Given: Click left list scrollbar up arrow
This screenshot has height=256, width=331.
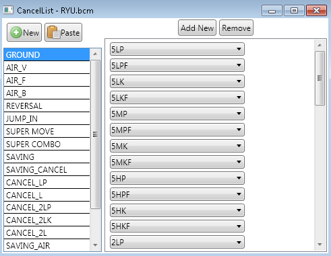Looking at the screenshot, I should tap(95, 54).
